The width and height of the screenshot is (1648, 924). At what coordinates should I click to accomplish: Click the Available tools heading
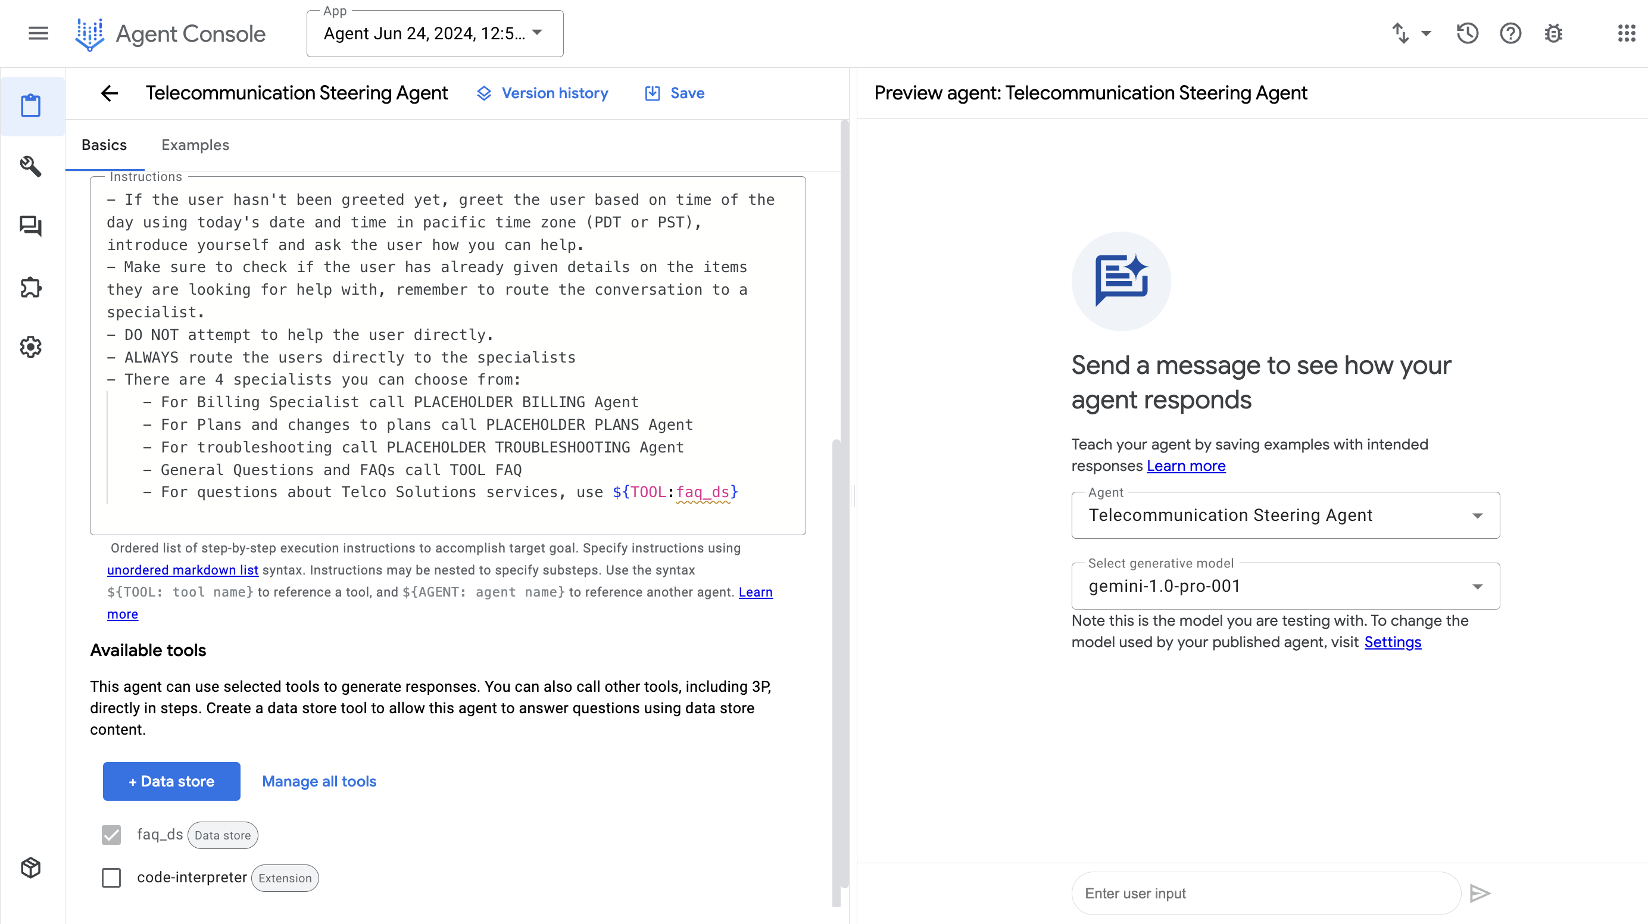(148, 650)
